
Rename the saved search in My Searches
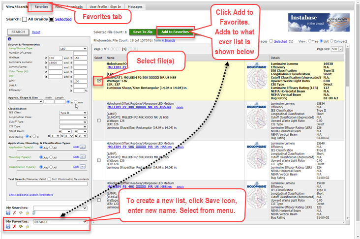point(21,213)
